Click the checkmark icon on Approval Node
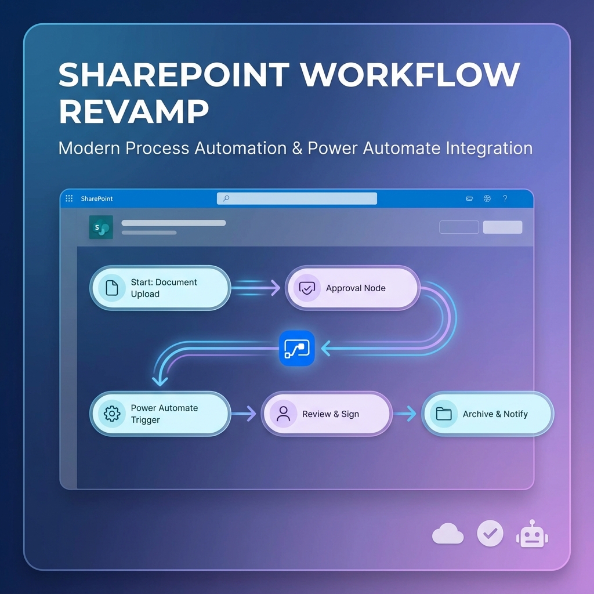The image size is (594, 594). (x=308, y=288)
